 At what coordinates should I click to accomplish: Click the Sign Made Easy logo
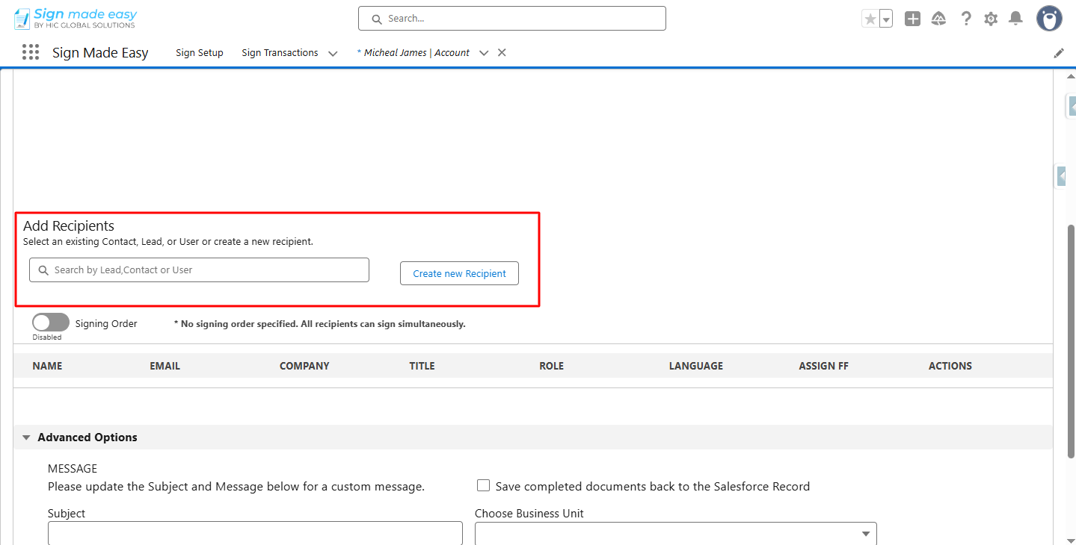73,17
